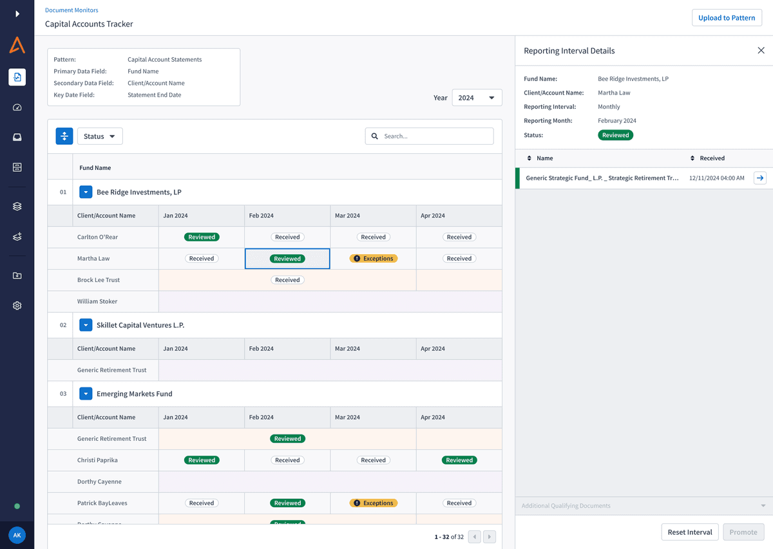The height and width of the screenshot is (549, 773).
Task: Open the Document Monitors sidebar icon
Action: tap(17, 77)
